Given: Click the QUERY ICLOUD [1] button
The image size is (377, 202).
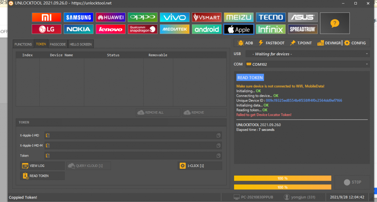Looking at the screenshot, I should [88, 166].
